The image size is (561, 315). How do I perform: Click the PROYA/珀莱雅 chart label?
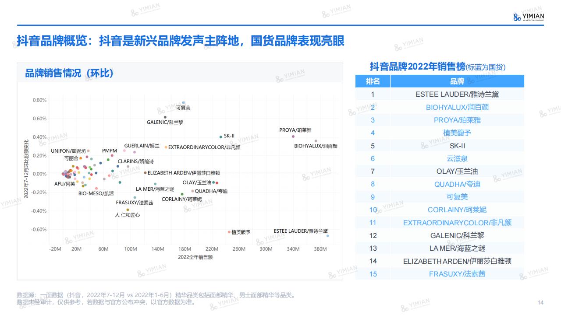point(295,130)
